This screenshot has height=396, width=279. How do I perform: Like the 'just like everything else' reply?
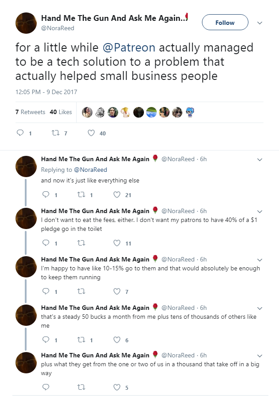tap(116, 194)
